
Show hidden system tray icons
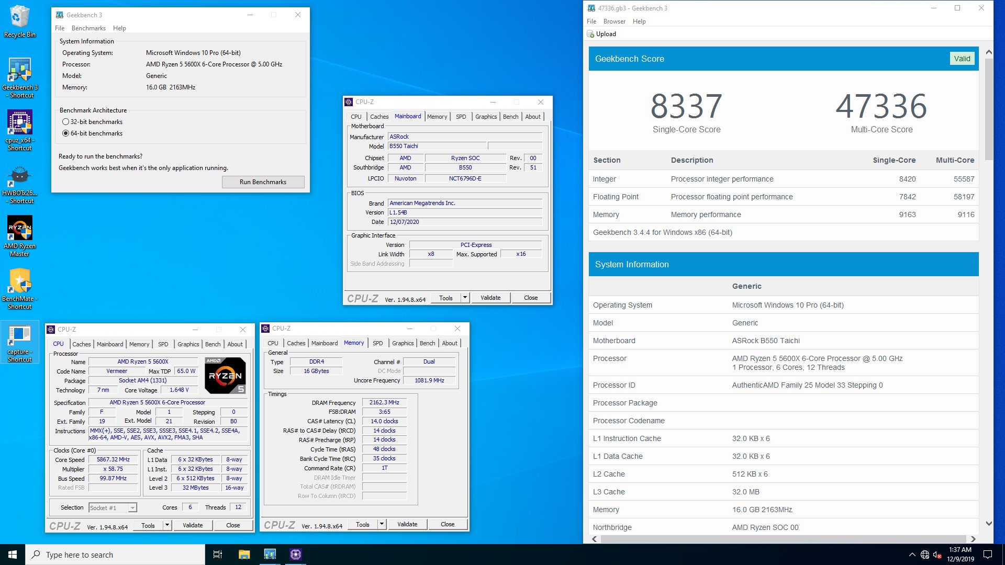coord(912,555)
